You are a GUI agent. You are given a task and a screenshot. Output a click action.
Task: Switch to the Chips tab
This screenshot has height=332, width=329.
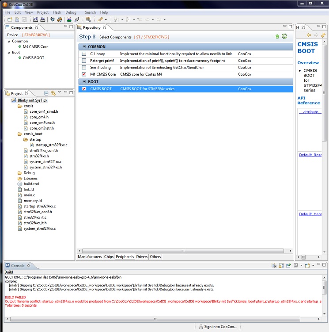pos(109,256)
